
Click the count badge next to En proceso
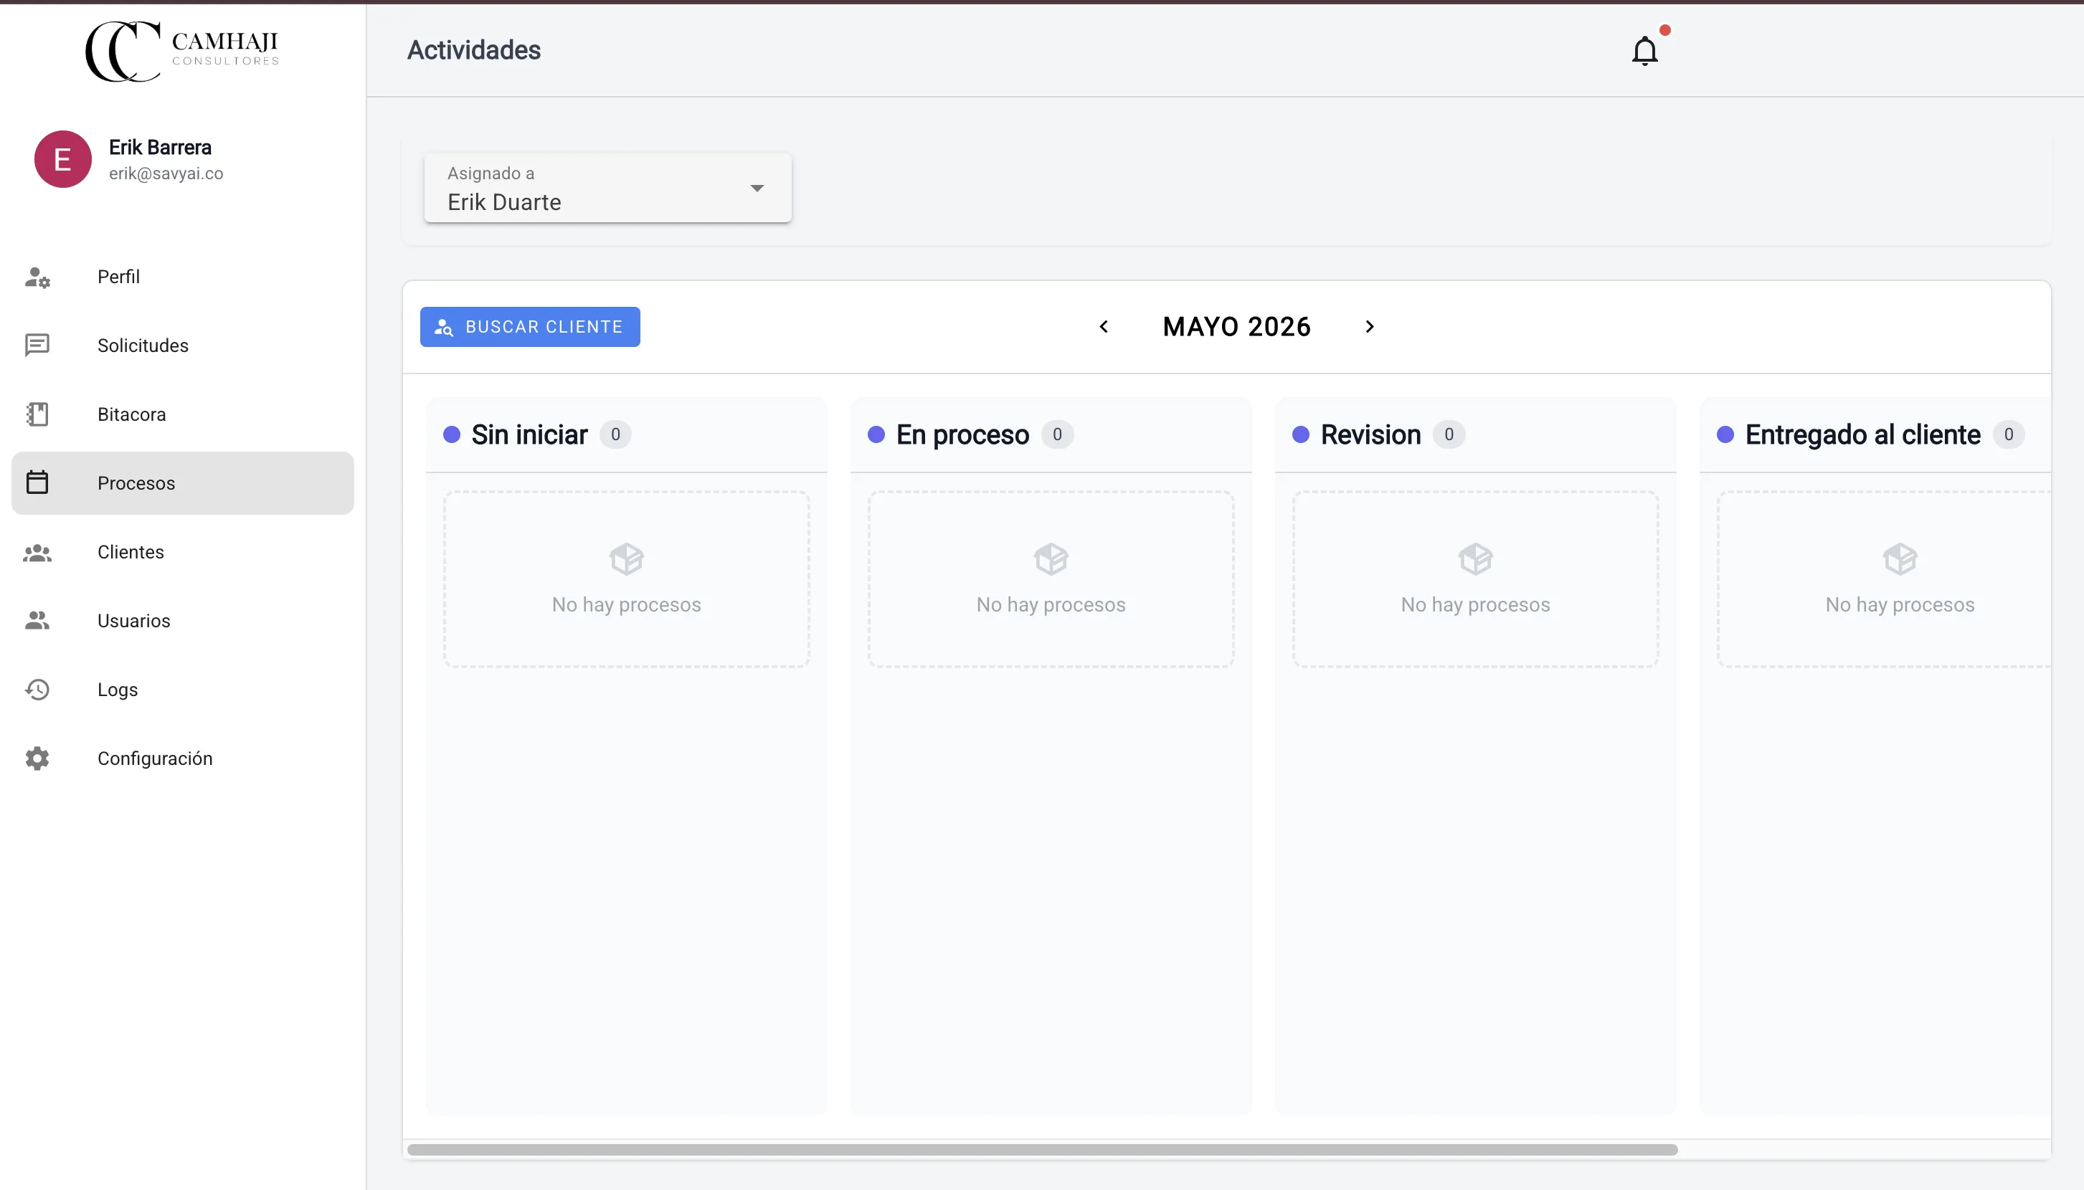1057,435
